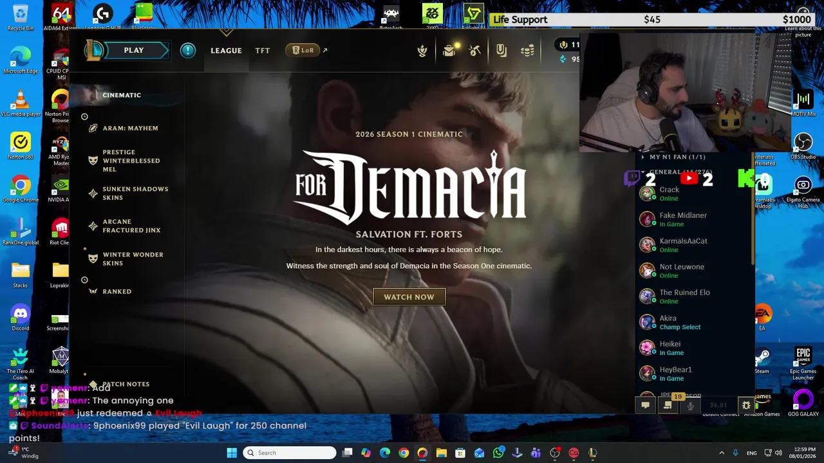The height and width of the screenshot is (463, 824).
Task: Open Microsoft Store in the taskbar
Action: (460, 453)
